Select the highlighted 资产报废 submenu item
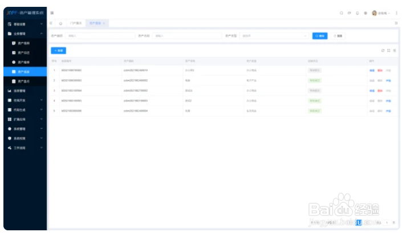This screenshot has height=236, width=402. (25, 72)
